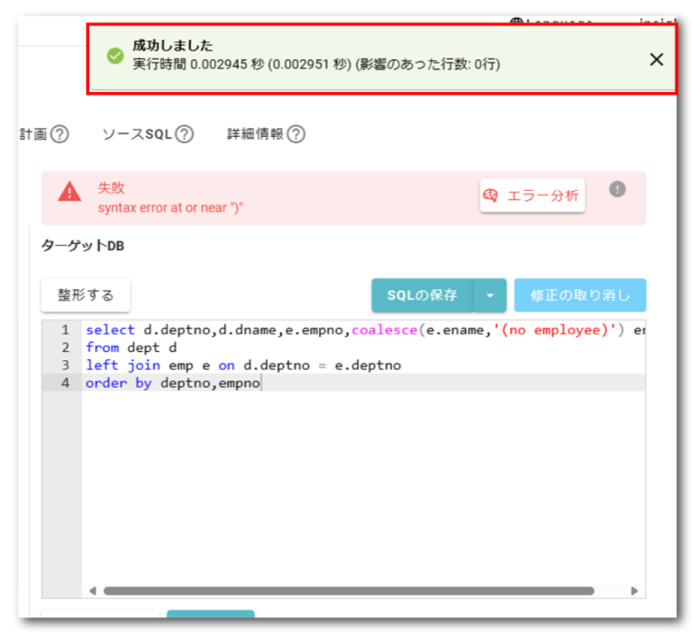Click the horizontal scrollbar thumb in editor
692x632 pixels.
point(349,591)
